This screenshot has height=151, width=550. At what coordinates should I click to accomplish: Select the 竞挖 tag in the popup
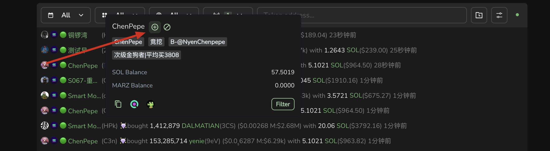(156, 42)
